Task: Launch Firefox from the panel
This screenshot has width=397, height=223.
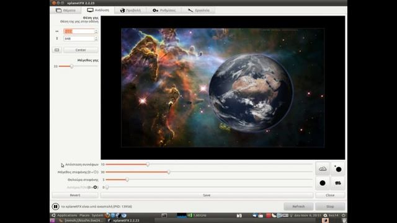Action: [x=107, y=216]
